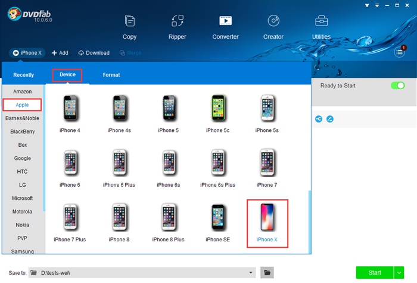Viewport: 417px width, 283px height.
Task: Select the iPhone 4 device
Action: click(70, 114)
